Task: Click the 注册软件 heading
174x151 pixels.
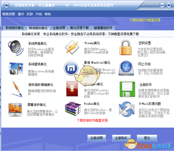Action: pos(145,85)
